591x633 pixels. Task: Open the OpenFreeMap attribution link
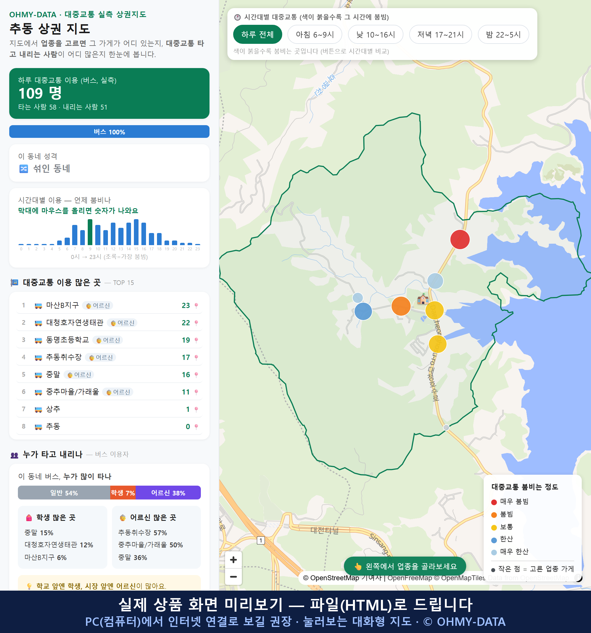pos(410,578)
